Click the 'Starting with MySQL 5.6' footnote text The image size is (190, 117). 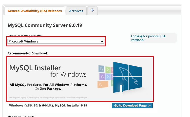click(48, 98)
